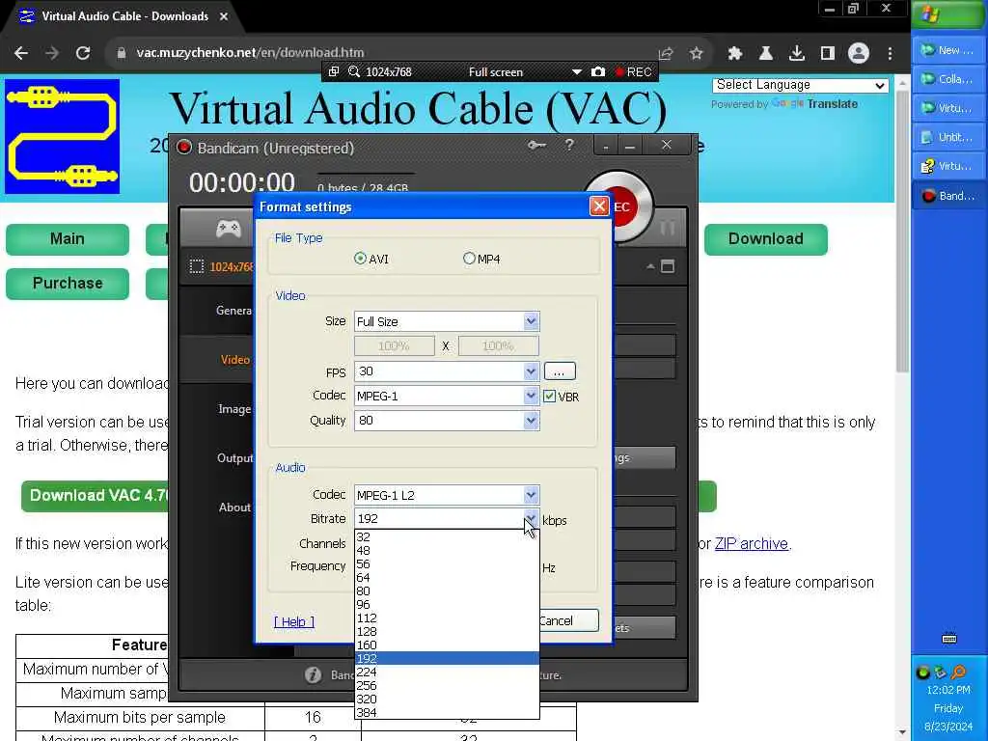Reload the page in Chrome
This screenshot has height=741, width=988.
[x=83, y=53]
